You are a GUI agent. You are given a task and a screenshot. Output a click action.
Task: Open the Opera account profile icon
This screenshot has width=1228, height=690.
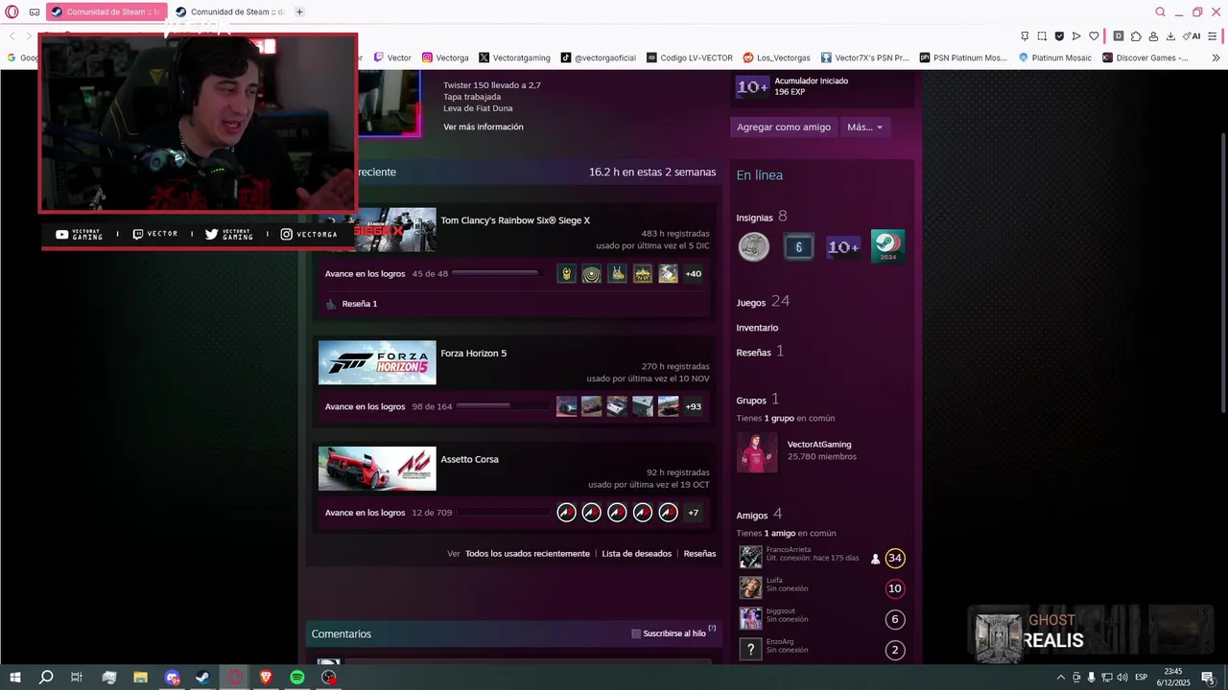(x=1153, y=36)
